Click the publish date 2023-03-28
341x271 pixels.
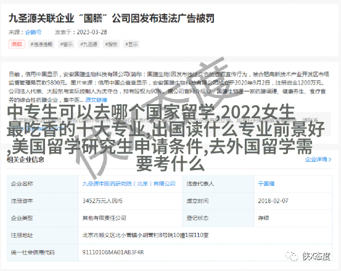(x=92, y=32)
